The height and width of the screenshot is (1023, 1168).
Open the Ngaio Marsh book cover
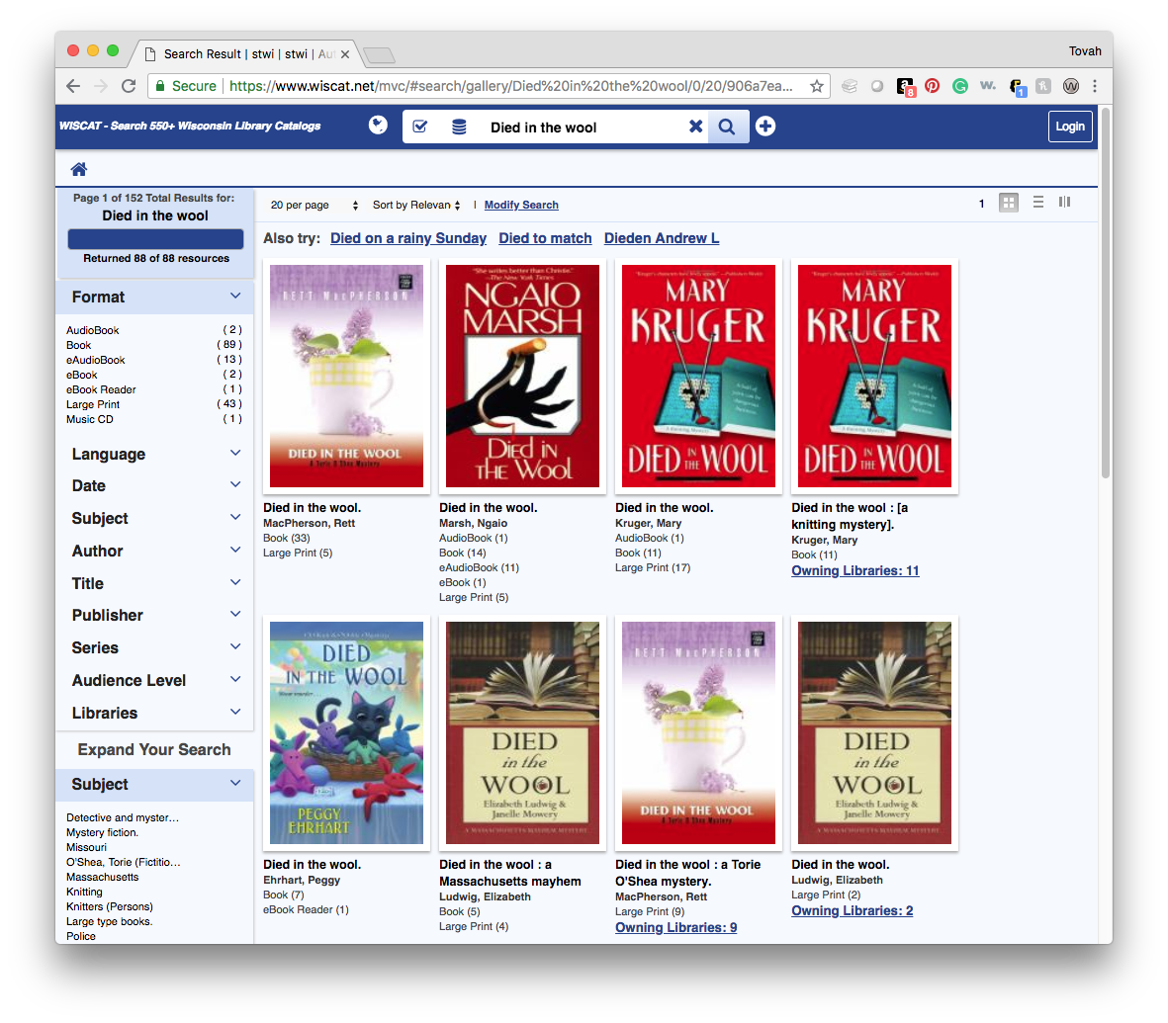[x=522, y=376]
